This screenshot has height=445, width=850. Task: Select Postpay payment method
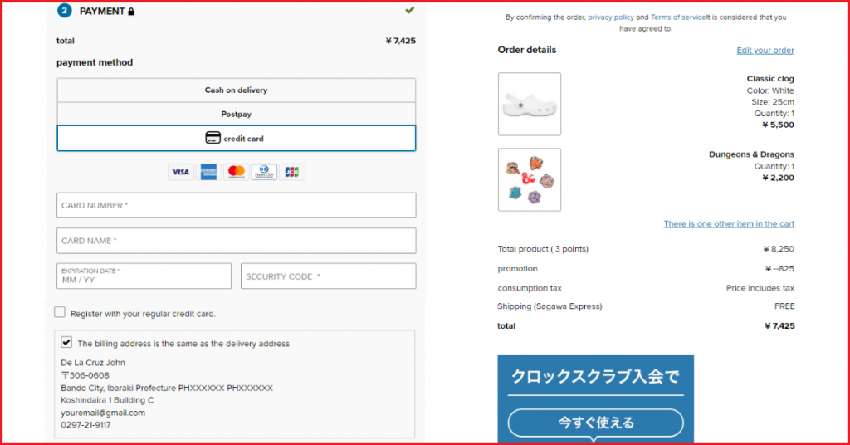click(x=236, y=114)
